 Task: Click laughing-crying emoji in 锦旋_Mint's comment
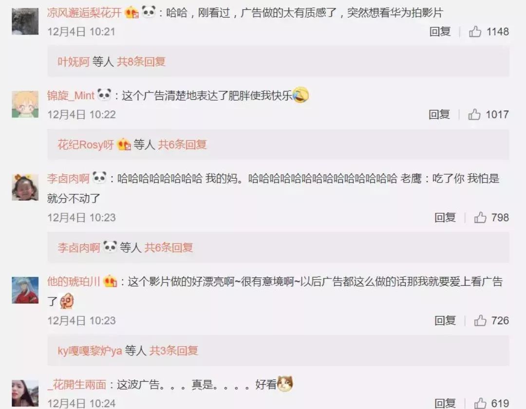pyautogui.click(x=301, y=95)
